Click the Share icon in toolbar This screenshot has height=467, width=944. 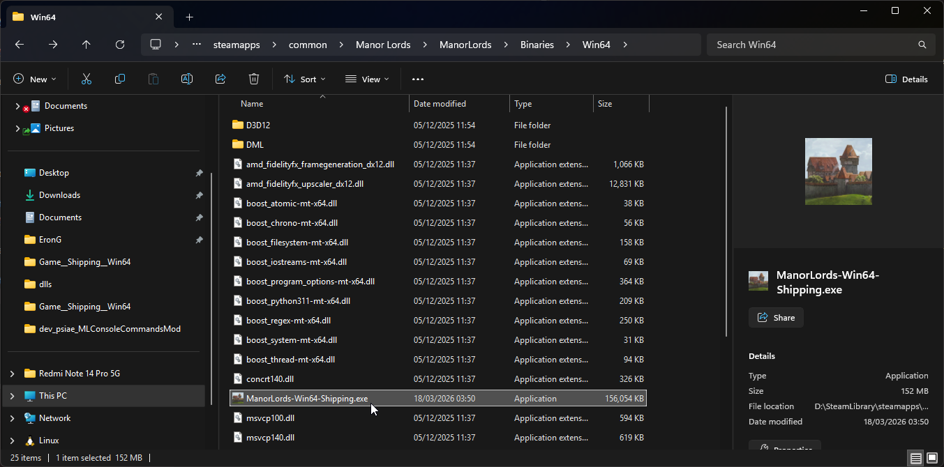[220, 79]
